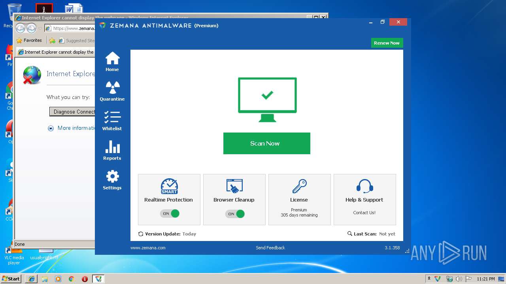Open Windows Media Player from taskbar
This screenshot has width=506, height=284.
[x=58, y=279]
